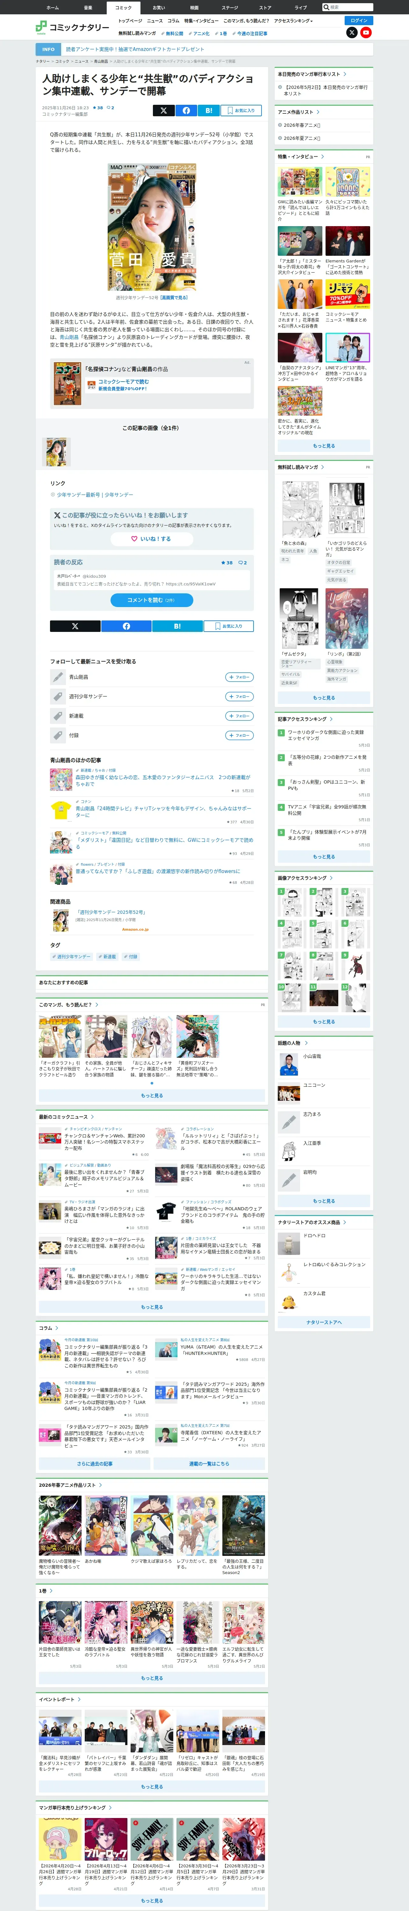The height and width of the screenshot is (1911, 409).
Task: Toggle follow for 週刊少年サンデー tag
Action: (240, 697)
